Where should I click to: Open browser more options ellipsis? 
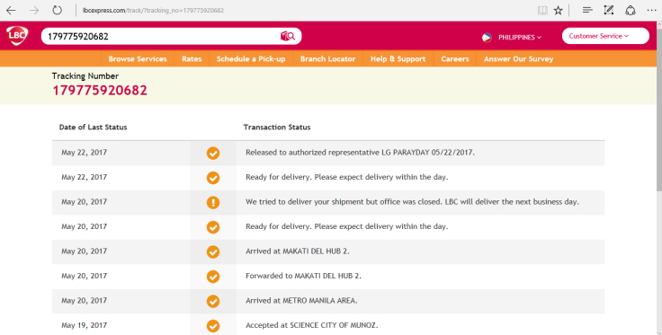click(x=651, y=10)
